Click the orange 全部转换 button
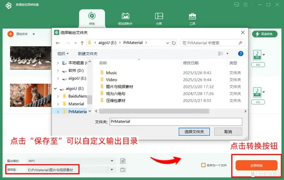Viewport: 284px width, 180px height. click(256, 165)
